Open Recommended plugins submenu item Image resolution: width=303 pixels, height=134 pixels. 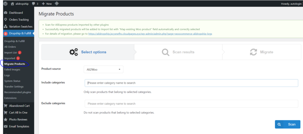[x=17, y=92]
